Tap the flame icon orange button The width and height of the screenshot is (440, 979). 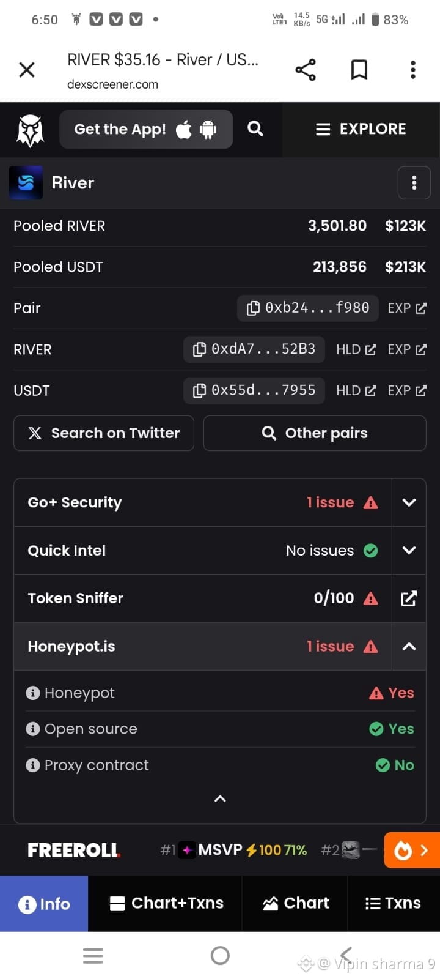point(411,850)
